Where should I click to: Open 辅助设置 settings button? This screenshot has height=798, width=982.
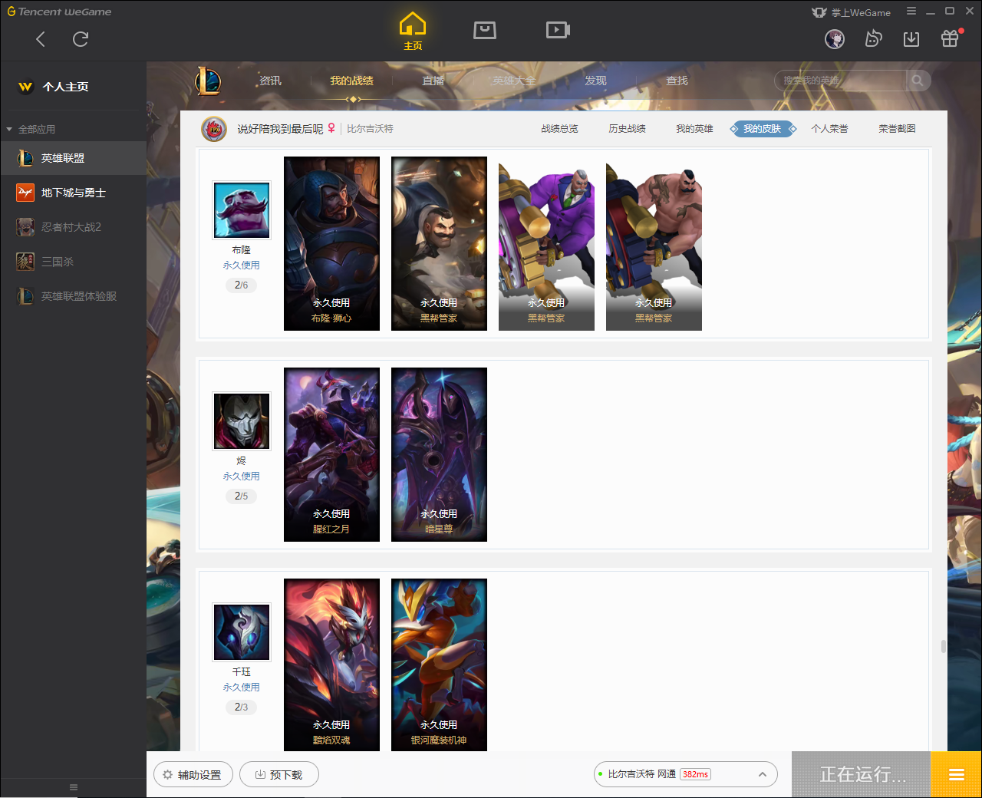coord(193,775)
